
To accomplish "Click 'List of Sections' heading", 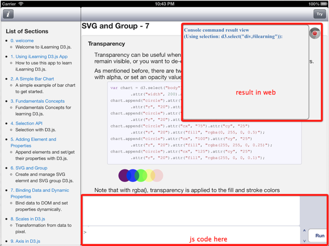I will tap(27, 31).
